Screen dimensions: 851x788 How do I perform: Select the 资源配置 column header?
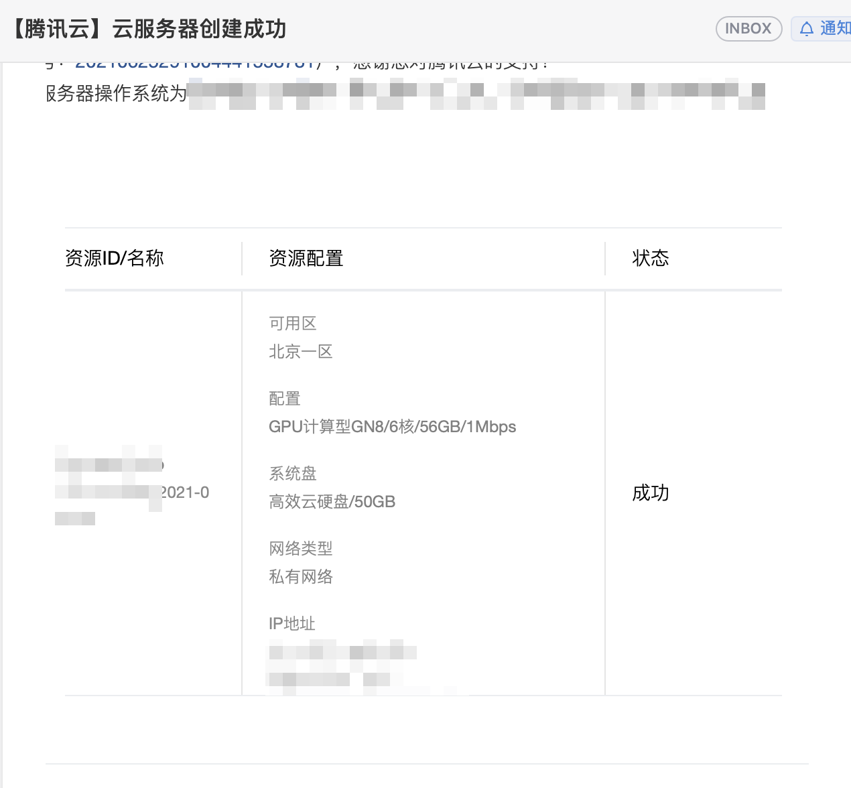point(306,258)
